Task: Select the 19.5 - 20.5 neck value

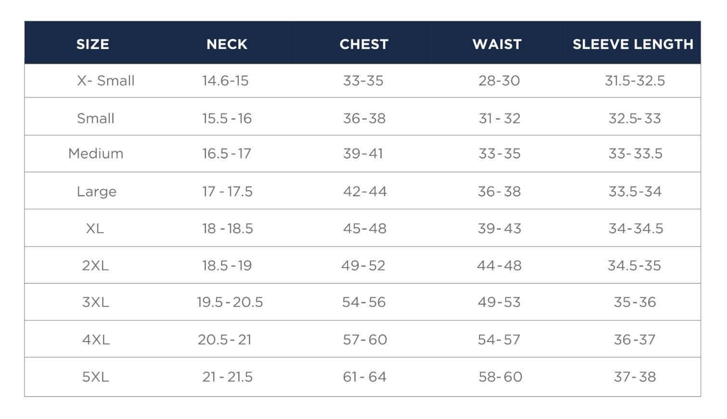Action: pyautogui.click(x=230, y=302)
